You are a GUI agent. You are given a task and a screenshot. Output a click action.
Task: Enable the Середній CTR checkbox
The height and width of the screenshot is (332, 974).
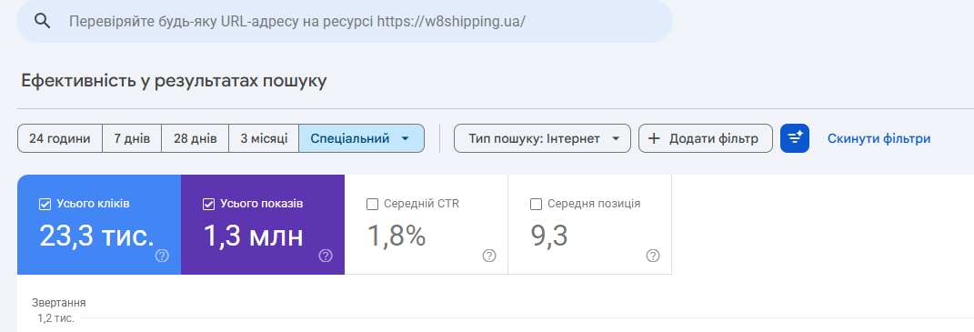point(373,204)
